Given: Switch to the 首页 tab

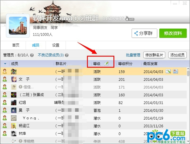Looking at the screenshot, I should coord(16,45).
